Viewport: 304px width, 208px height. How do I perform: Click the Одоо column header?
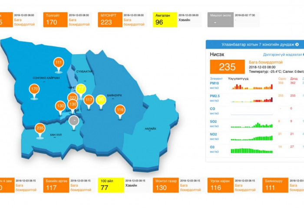[x=282, y=78]
